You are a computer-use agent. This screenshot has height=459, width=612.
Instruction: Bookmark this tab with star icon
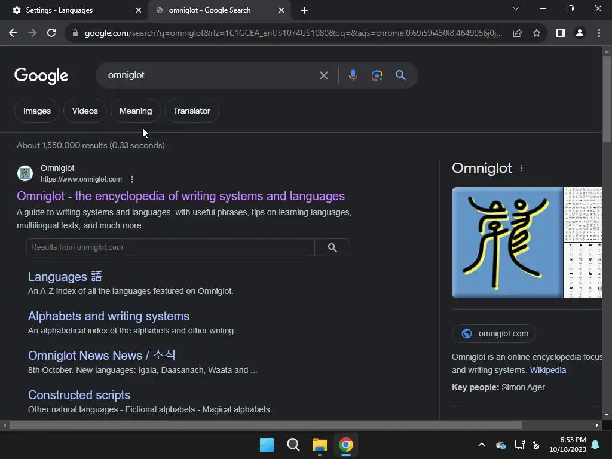tap(537, 33)
